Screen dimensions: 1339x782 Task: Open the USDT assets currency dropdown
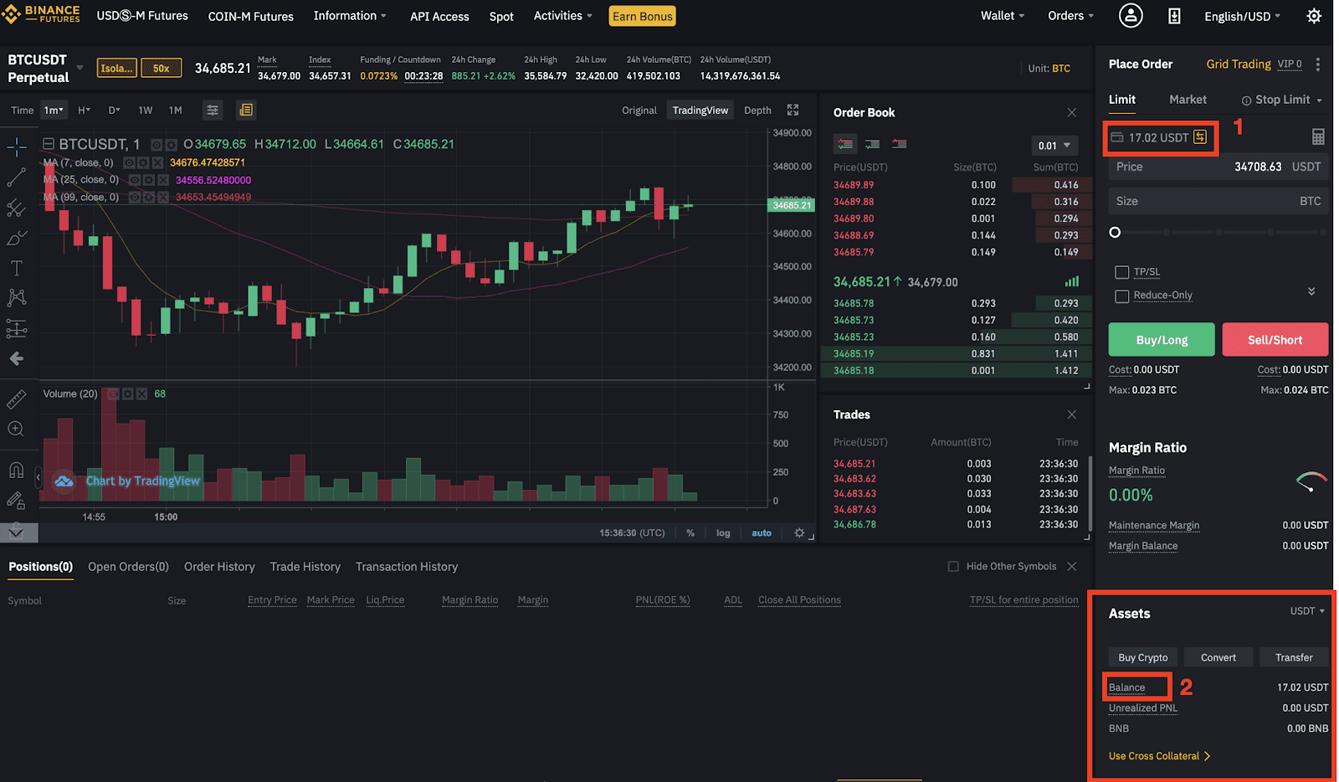click(x=1307, y=611)
